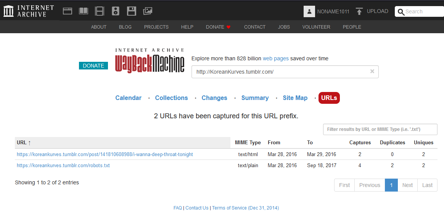The image size is (444, 216).
Task: Open the Terms of Service link
Action: [246, 208]
